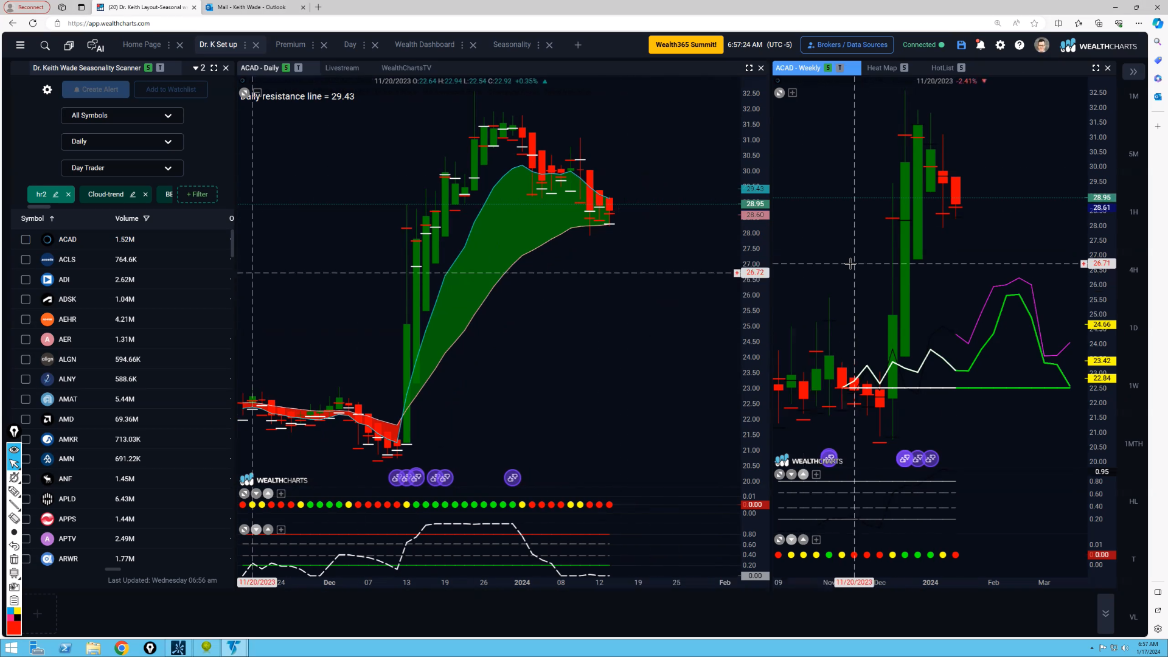Check the ACAD row checkbox
This screenshot has width=1168, height=657.
[26, 240]
